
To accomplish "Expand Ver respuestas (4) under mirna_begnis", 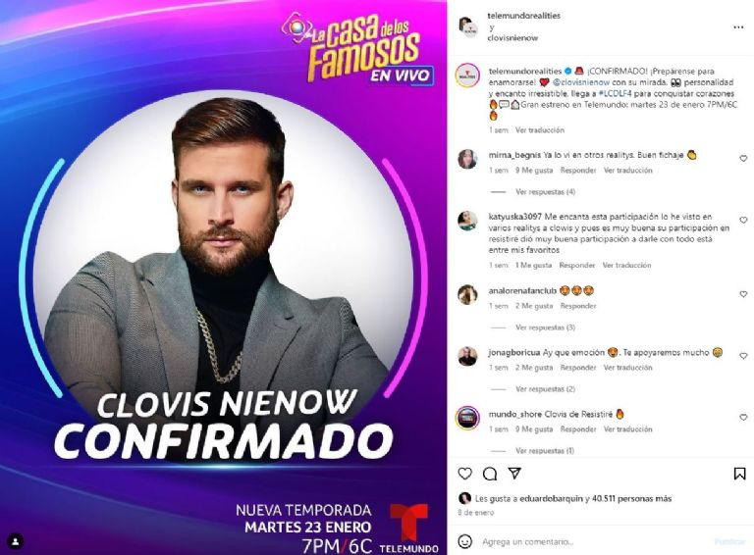I will (545, 191).
